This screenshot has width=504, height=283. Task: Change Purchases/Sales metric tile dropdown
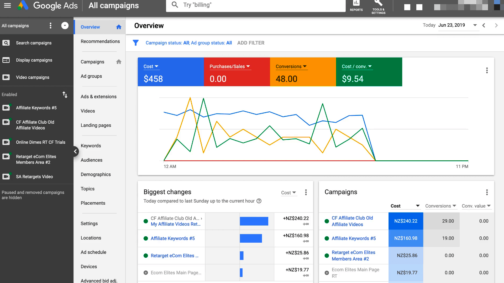230,67
